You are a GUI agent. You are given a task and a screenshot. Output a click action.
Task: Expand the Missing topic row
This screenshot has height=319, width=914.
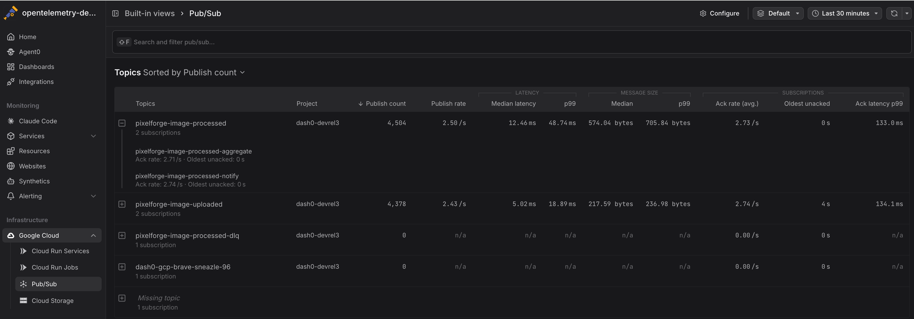click(x=122, y=298)
